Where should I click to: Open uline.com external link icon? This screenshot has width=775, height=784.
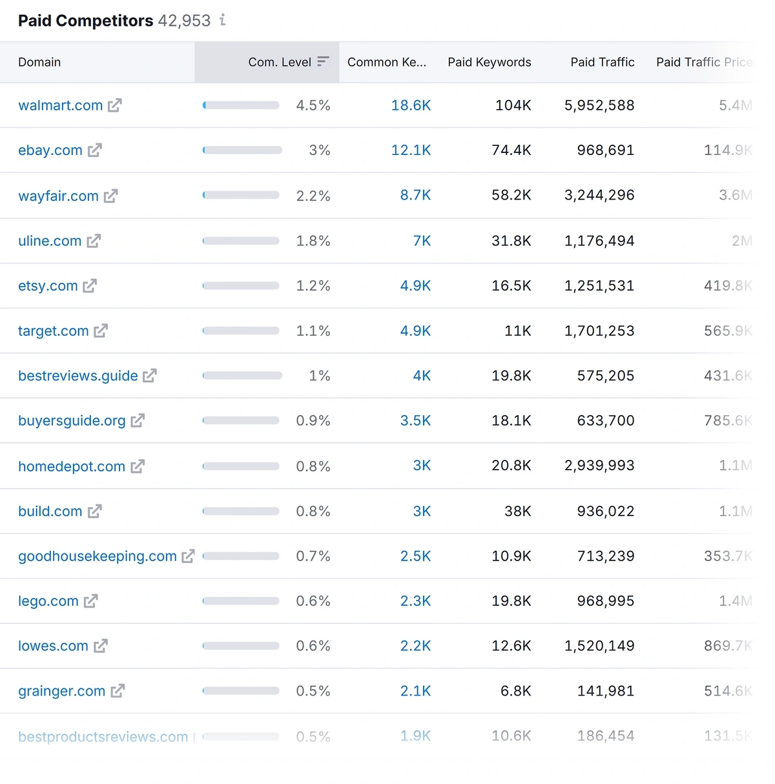coord(94,241)
